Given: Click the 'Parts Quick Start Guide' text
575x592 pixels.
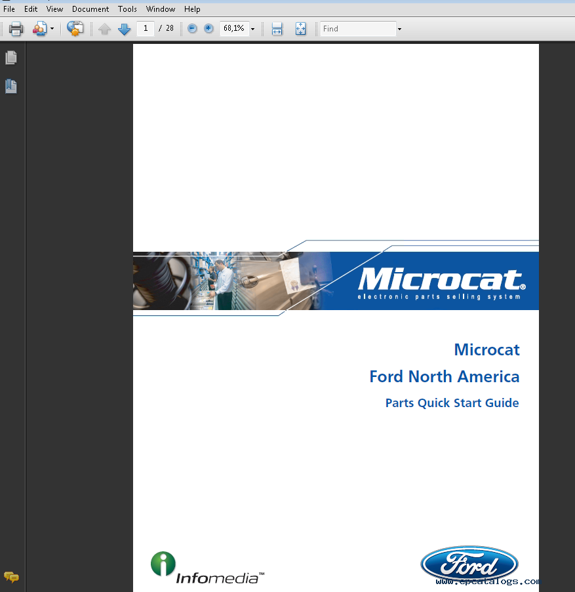Looking at the screenshot, I should 452,403.
